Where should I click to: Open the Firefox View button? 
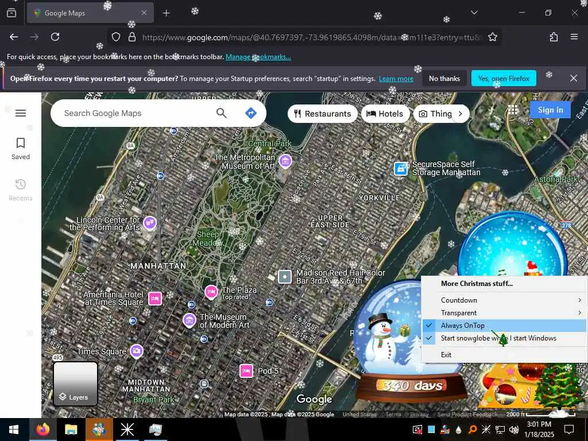pos(11,13)
